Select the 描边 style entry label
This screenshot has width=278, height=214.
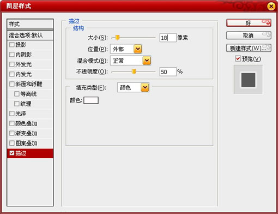point(21,153)
